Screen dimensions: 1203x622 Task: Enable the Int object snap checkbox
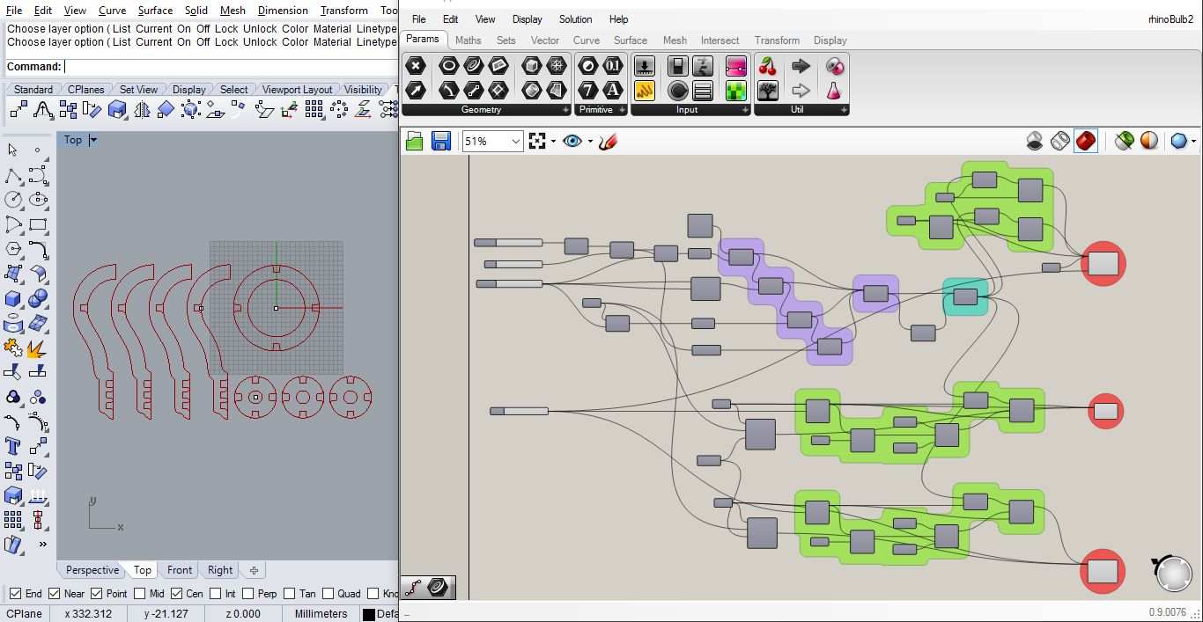click(214, 594)
